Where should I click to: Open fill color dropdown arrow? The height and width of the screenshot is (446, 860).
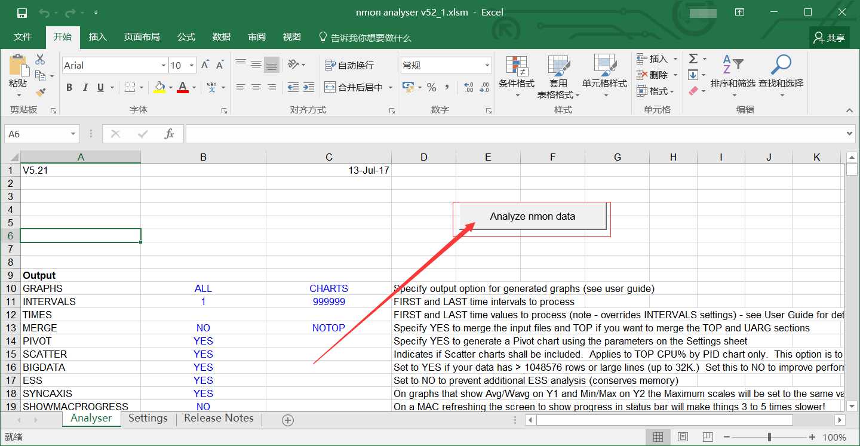(170, 87)
